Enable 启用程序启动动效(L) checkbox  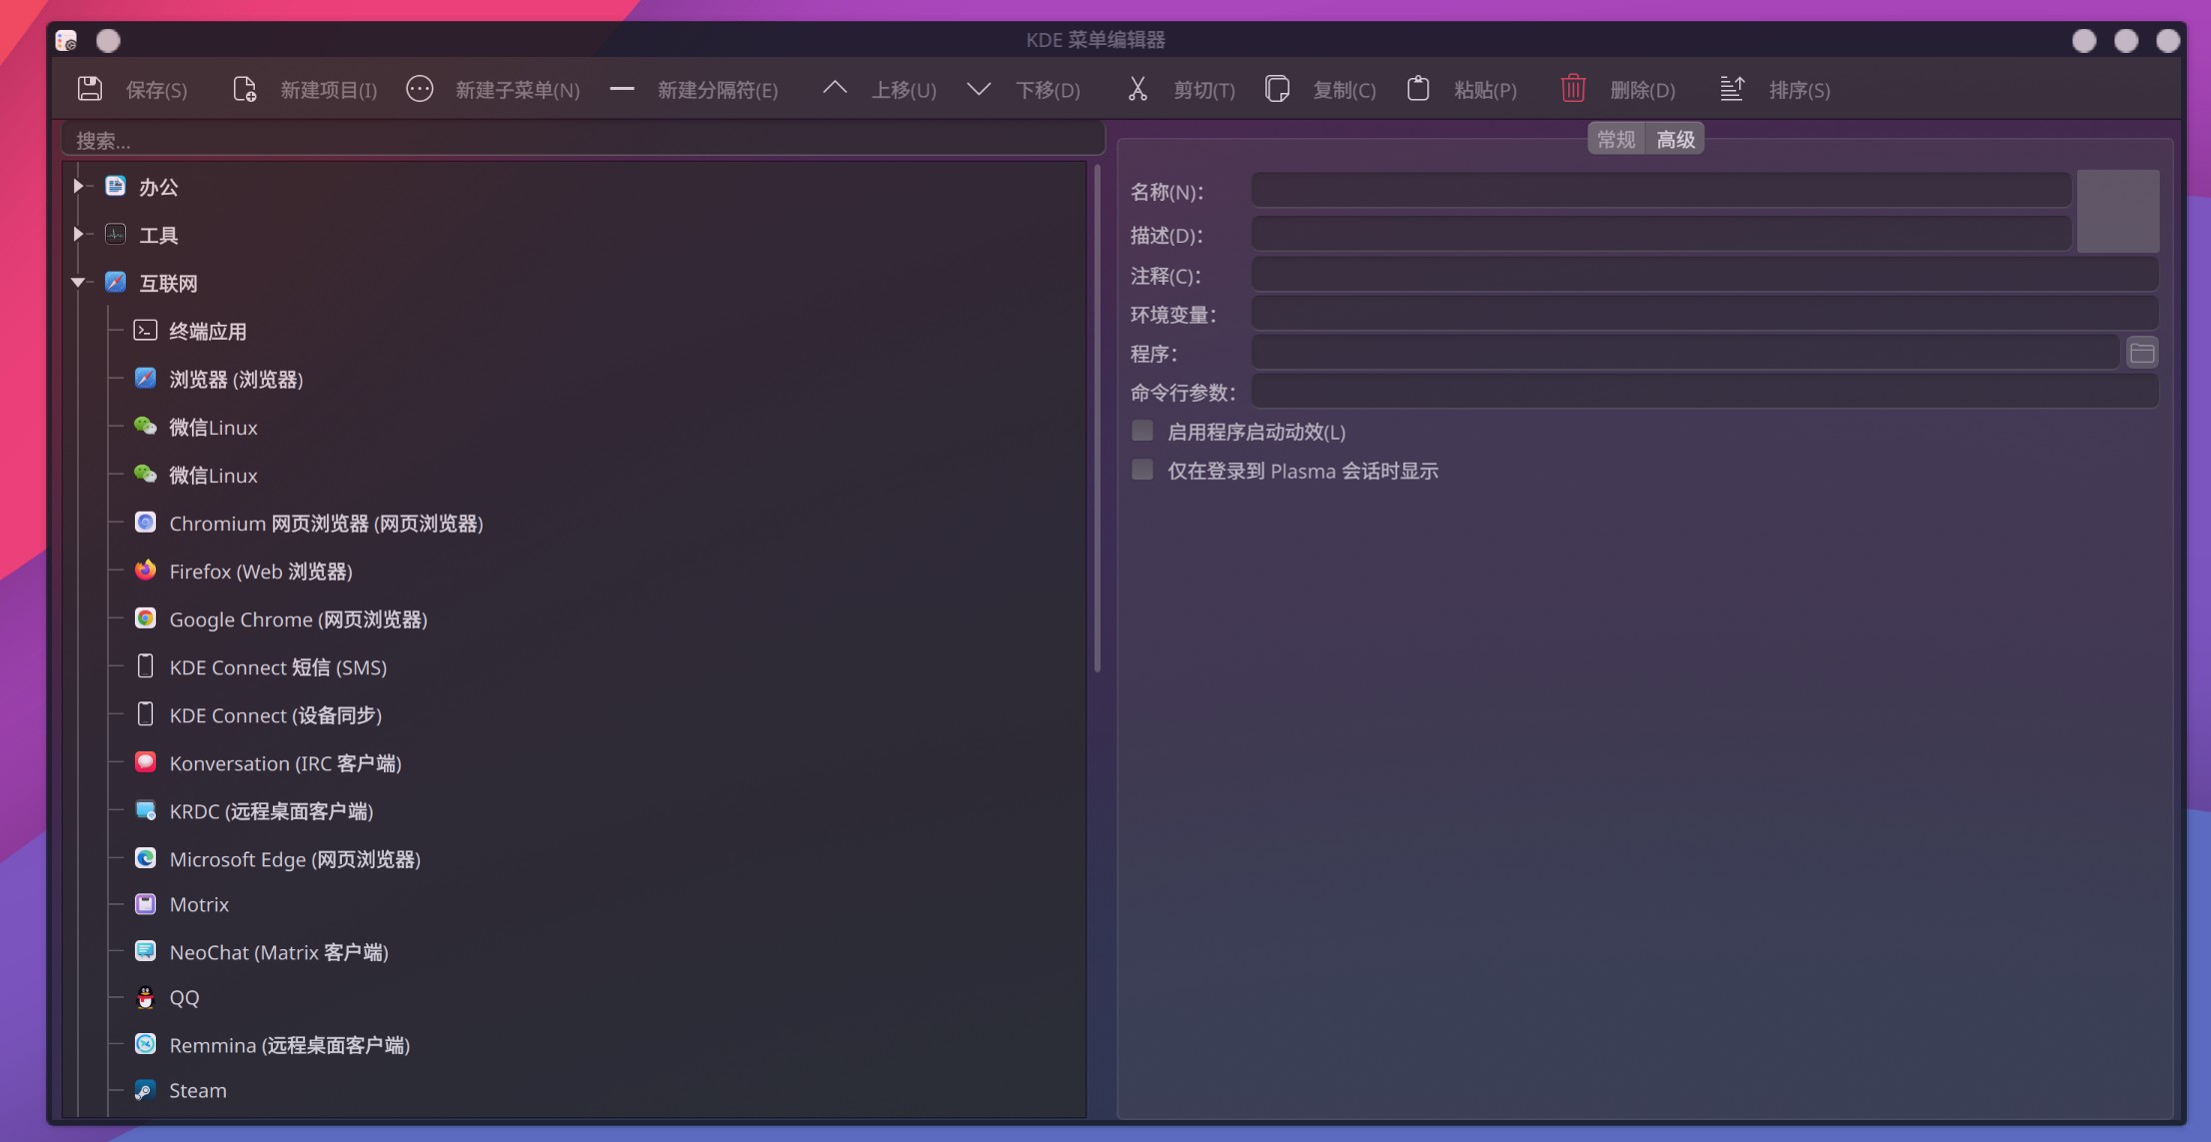pos(1141,431)
